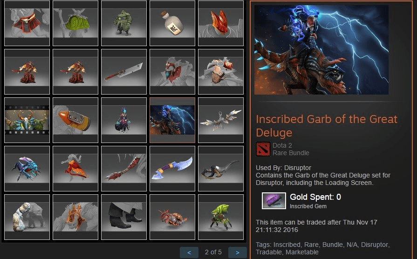
Task: Click the Inscribed Garb of the Great Deluge title
Action: [327, 126]
